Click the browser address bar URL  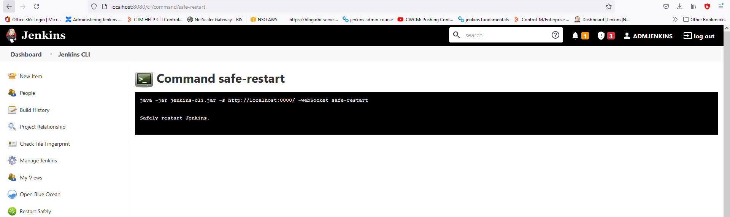pos(158,7)
